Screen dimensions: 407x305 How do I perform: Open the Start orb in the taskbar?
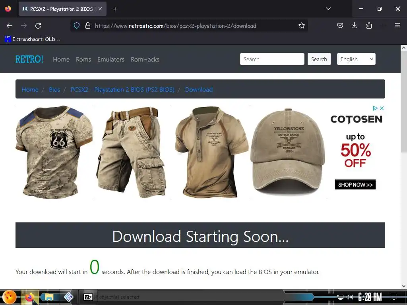click(10, 297)
